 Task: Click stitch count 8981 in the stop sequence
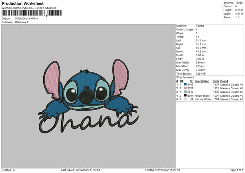pos(190,96)
